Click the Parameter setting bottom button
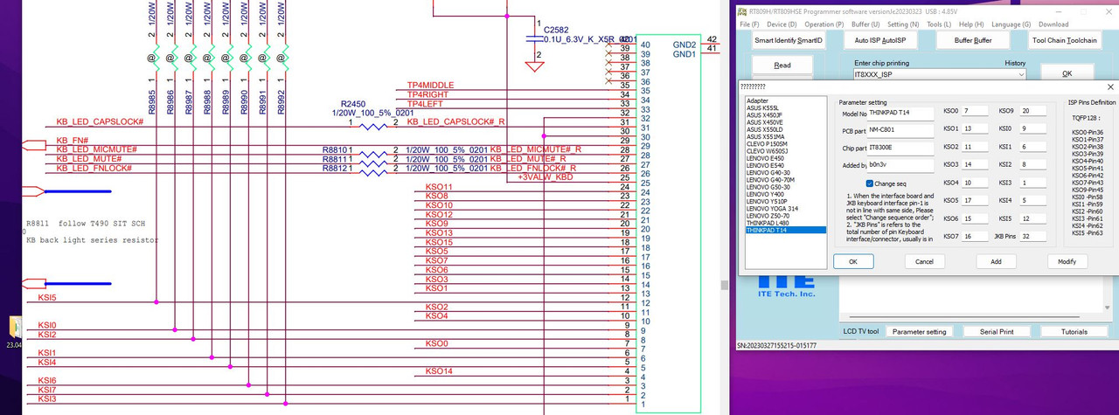Screen dimensions: 1119x415 click(x=919, y=332)
